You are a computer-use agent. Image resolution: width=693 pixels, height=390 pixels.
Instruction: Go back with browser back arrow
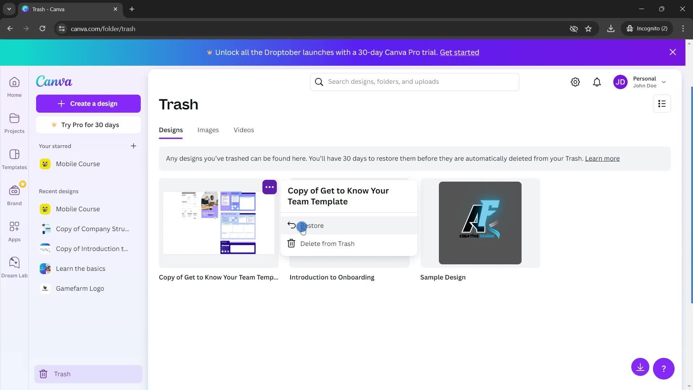click(x=10, y=29)
